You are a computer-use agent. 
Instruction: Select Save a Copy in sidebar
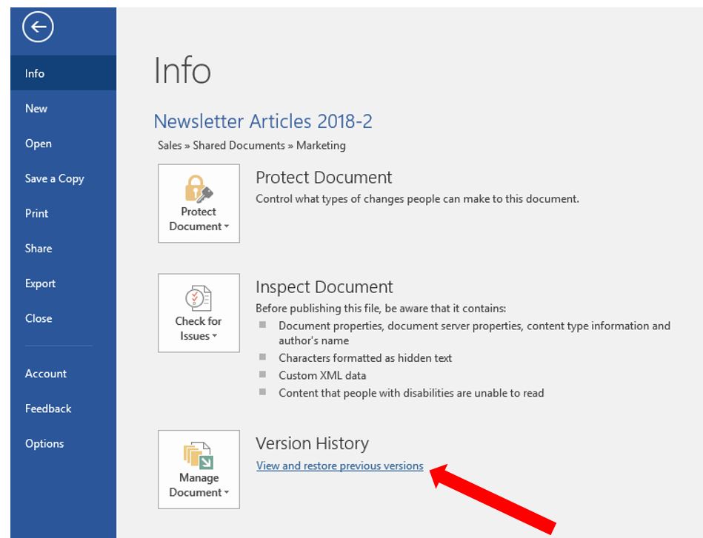(x=63, y=178)
